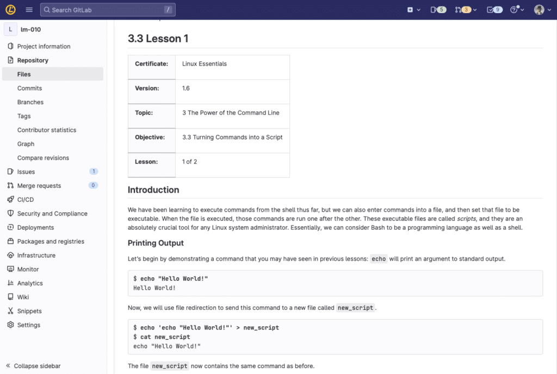
Task: Open the to-do list icon
Action: point(494,10)
